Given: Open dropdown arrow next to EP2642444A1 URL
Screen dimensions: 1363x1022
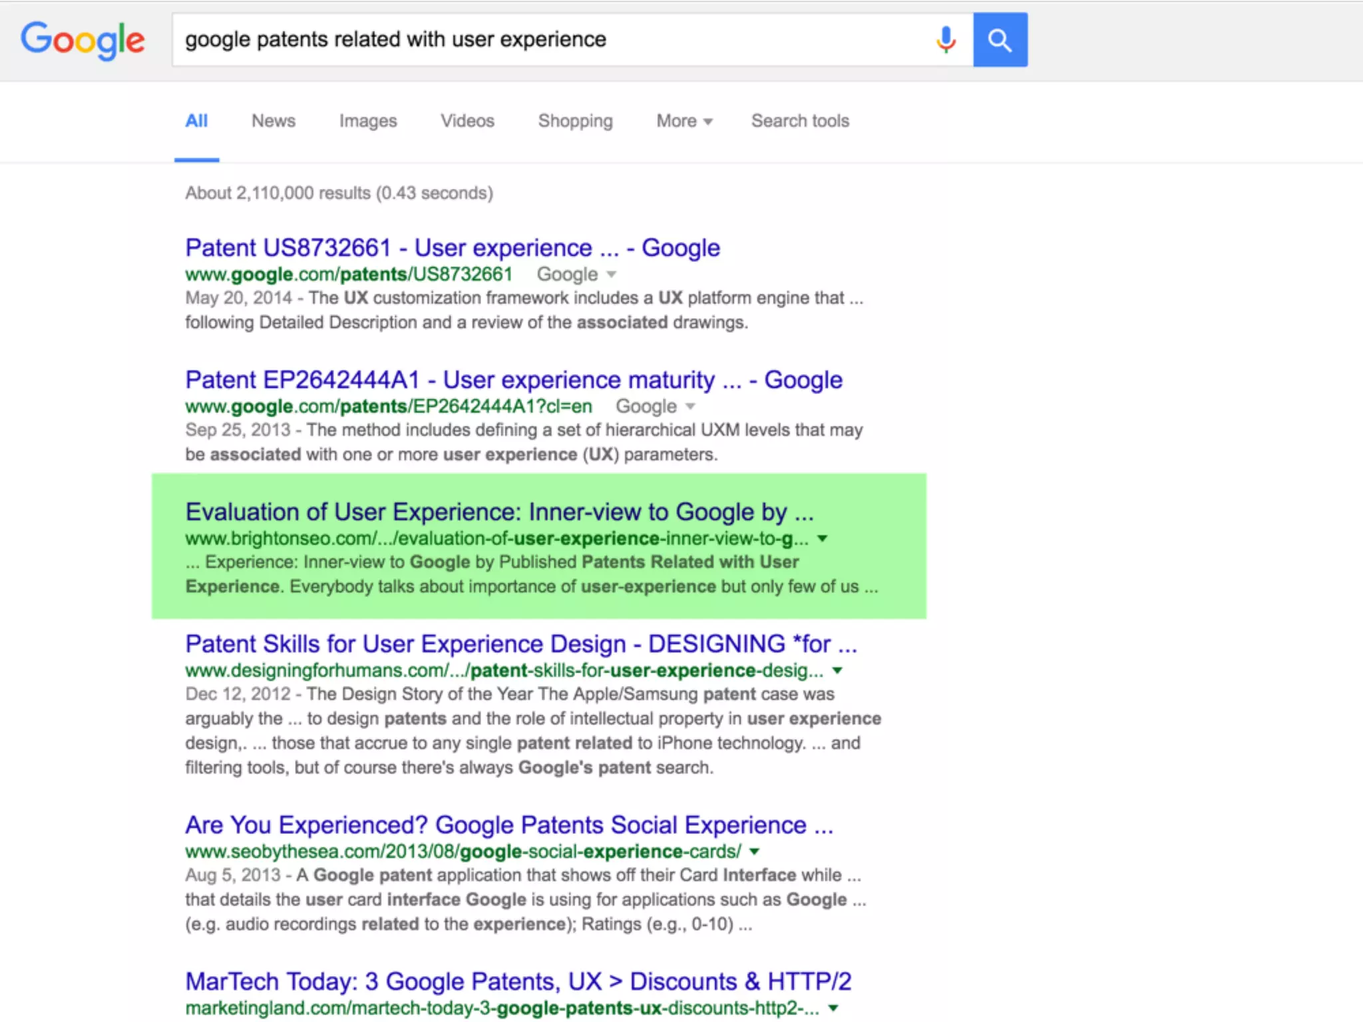Looking at the screenshot, I should pyautogui.click(x=690, y=406).
